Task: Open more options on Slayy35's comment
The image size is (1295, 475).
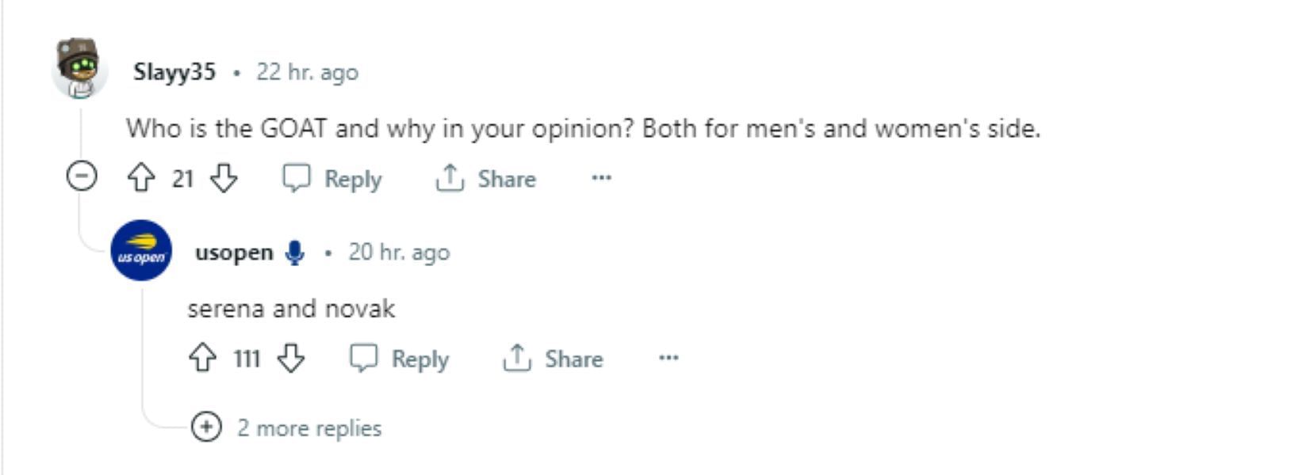Action: pyautogui.click(x=601, y=178)
